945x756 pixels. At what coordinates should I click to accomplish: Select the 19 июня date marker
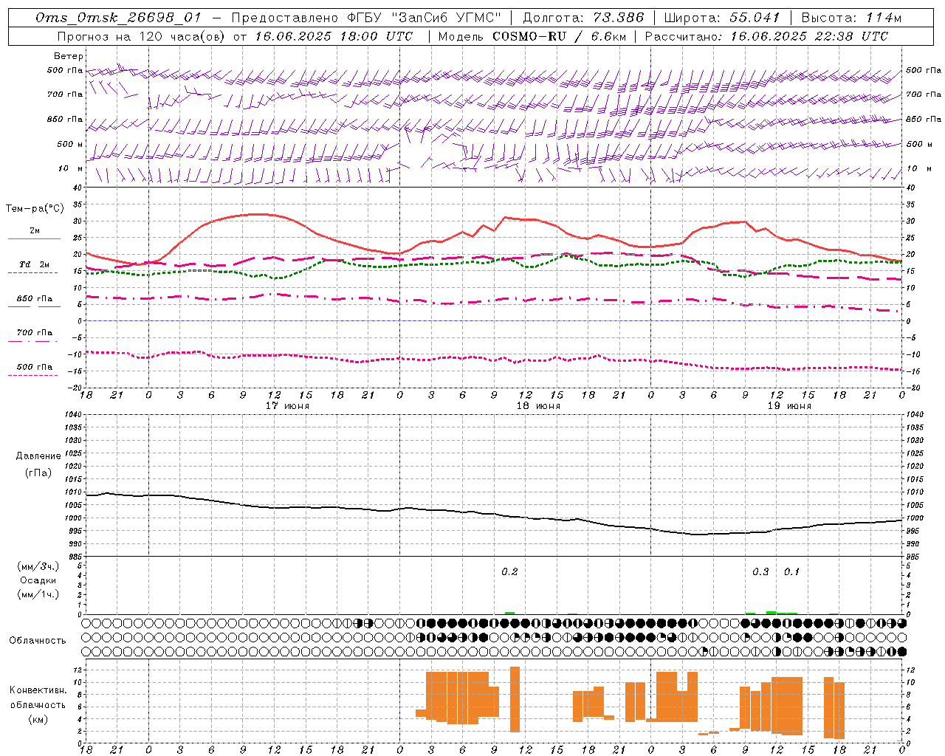pyautogui.click(x=789, y=406)
